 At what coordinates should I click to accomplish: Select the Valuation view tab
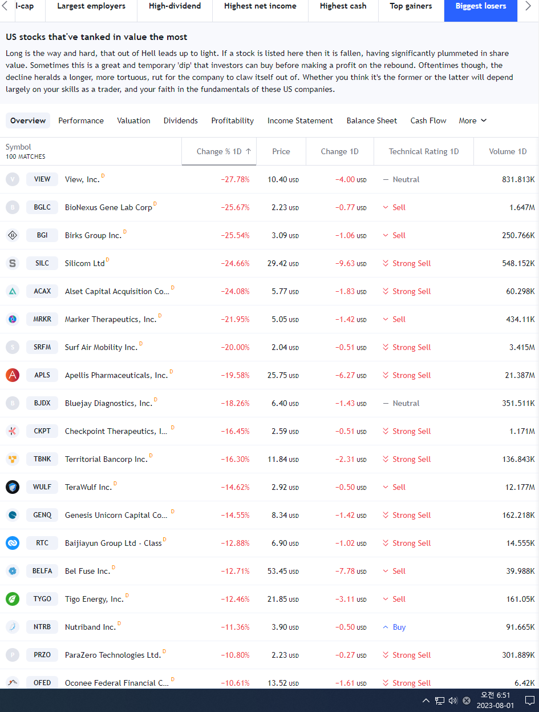[134, 120]
